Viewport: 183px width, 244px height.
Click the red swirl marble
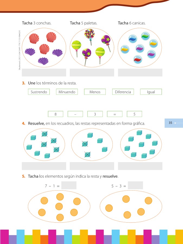(x=138, y=59)
